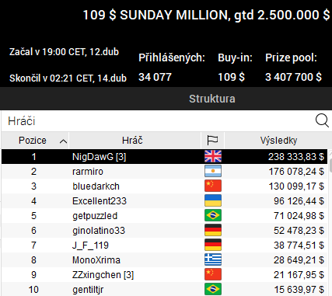Click the China flag beside bluedarkch
The height and width of the screenshot is (296, 332).
click(x=213, y=186)
